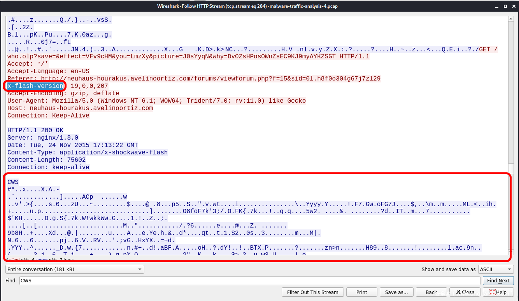The image size is (519, 301).
Task: Click the Accept-Encoding: gzip, deflate line
Action: 63,93
